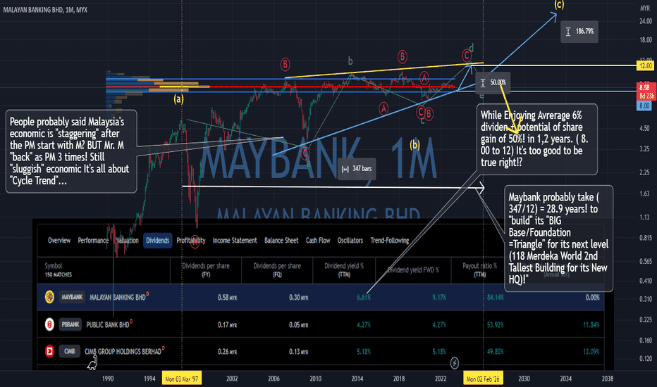Click the MAYBANK ticker badge
Screen dimensions: 657x387
pos(72,297)
